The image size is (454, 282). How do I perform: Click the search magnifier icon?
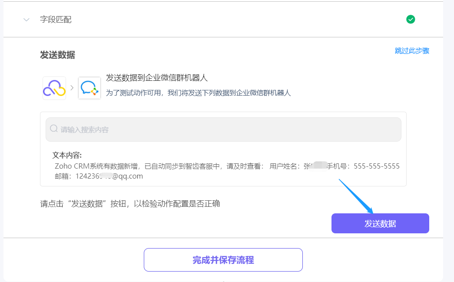[x=54, y=129]
